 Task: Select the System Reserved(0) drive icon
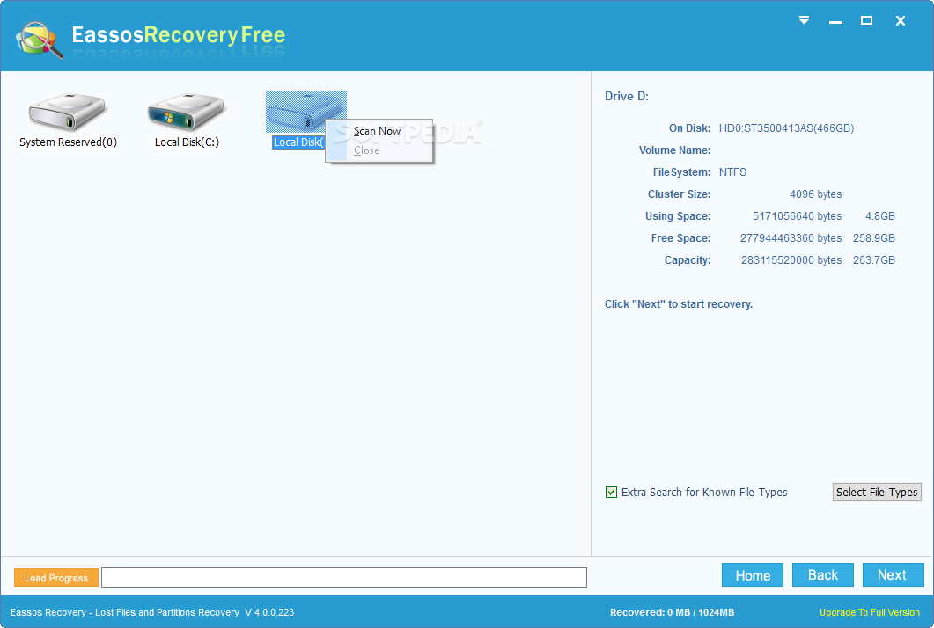[x=67, y=112]
